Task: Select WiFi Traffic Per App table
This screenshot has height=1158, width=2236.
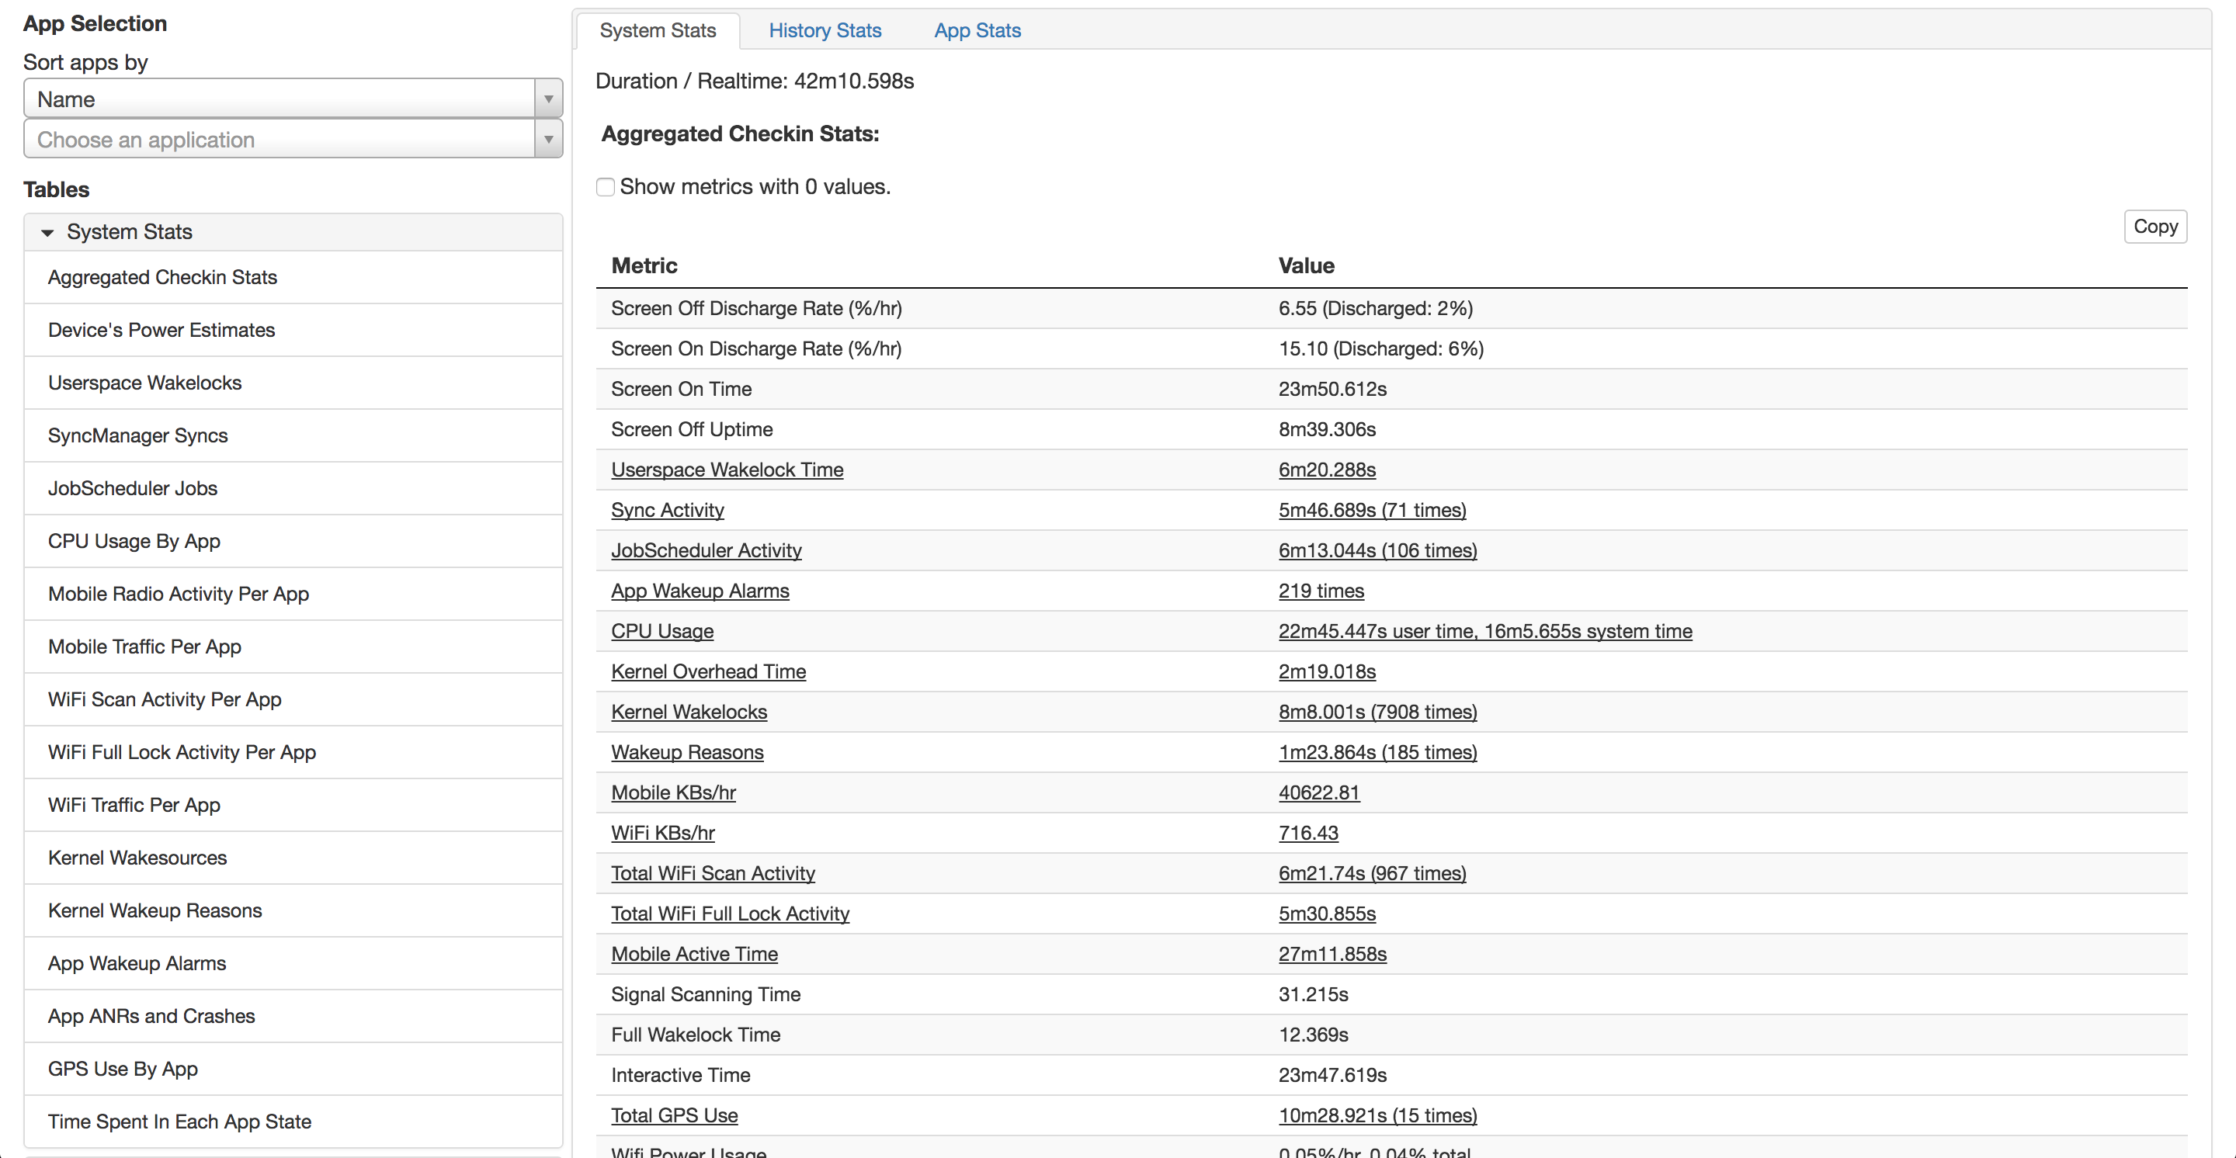Action: [x=134, y=804]
